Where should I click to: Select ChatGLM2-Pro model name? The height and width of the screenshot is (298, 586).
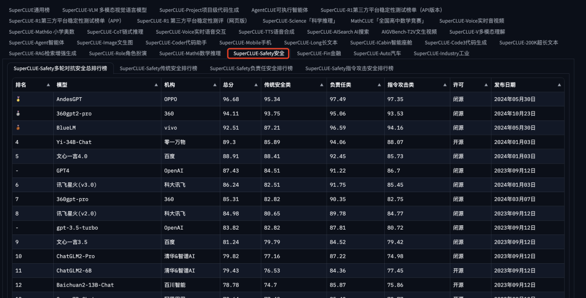tap(75, 256)
